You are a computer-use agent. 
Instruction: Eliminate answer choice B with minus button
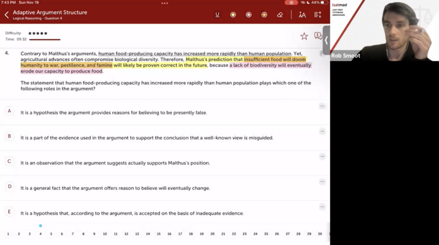pos(322,132)
